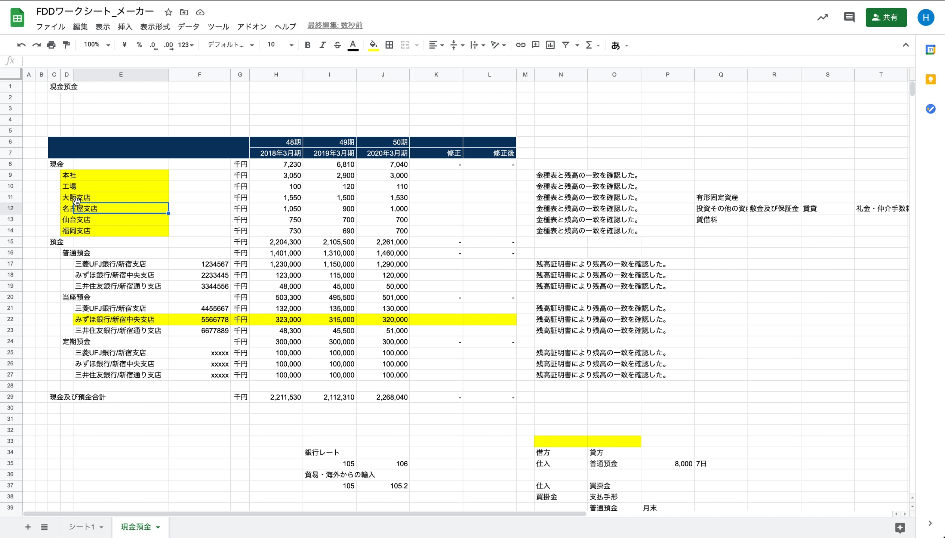Open the font family dropdown
This screenshot has width=945, height=538.
[x=230, y=44]
